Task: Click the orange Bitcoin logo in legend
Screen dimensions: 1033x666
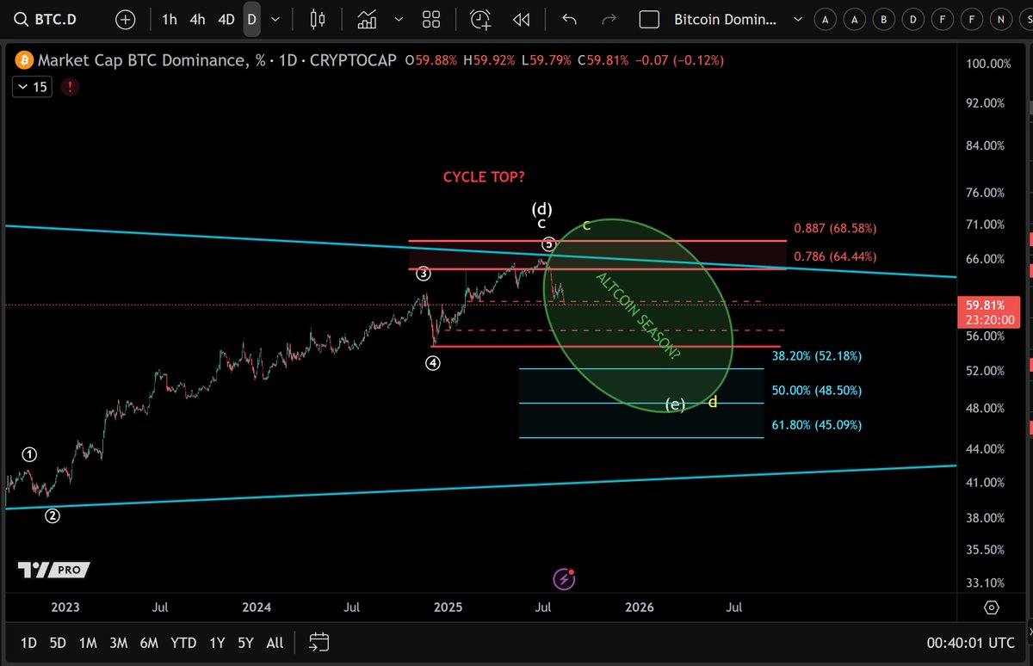Action: pyautogui.click(x=23, y=60)
